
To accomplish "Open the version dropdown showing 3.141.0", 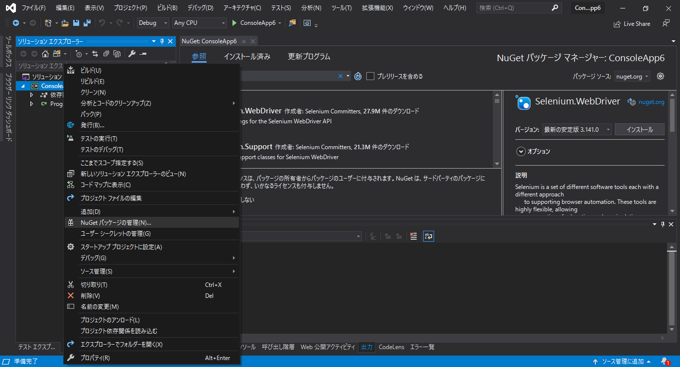I will coord(577,129).
